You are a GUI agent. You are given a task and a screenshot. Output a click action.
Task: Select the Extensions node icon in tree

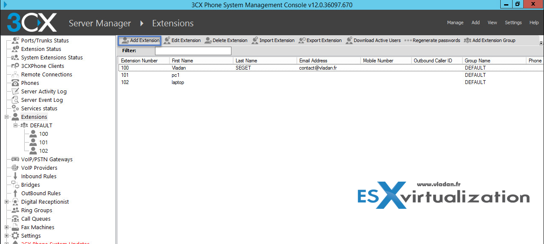pos(15,117)
